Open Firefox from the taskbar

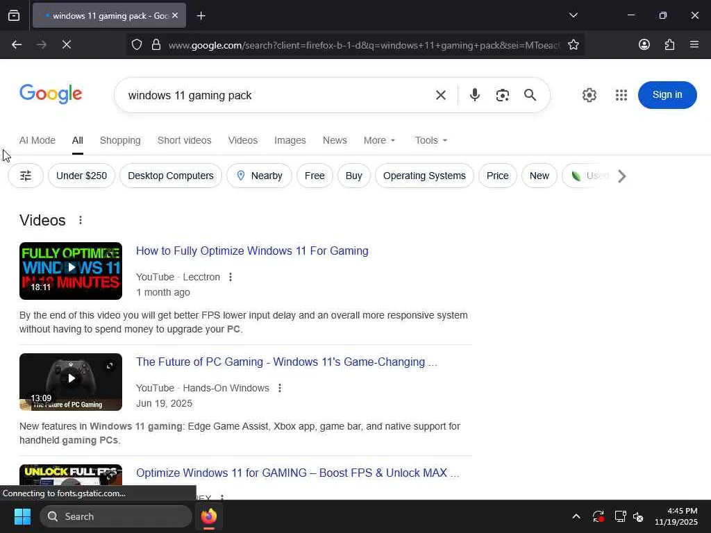pyautogui.click(x=208, y=516)
